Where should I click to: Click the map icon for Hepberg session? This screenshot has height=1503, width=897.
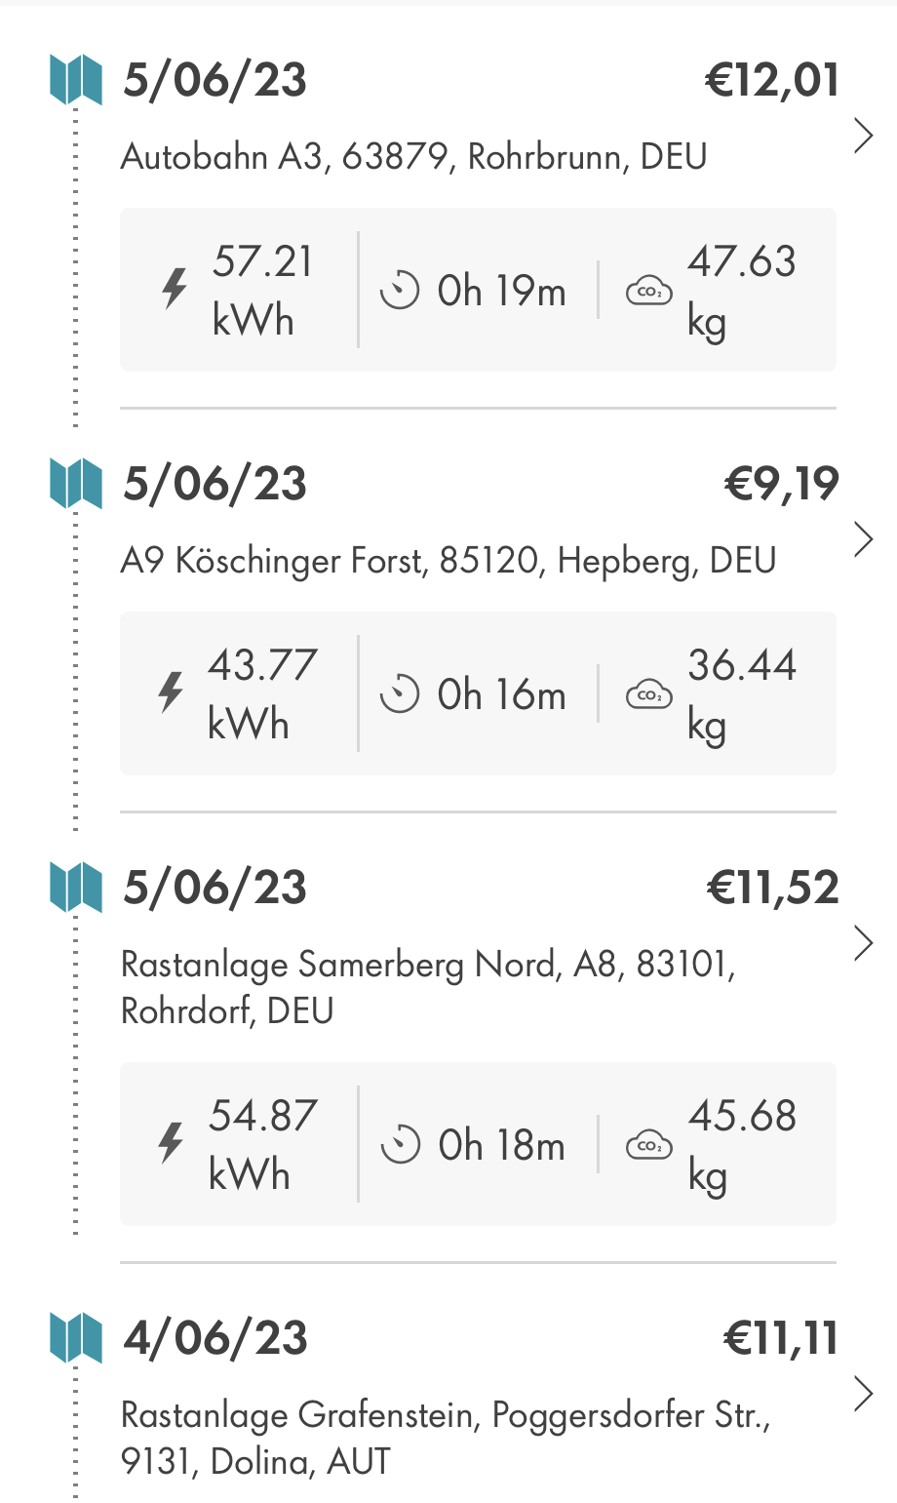tap(76, 484)
